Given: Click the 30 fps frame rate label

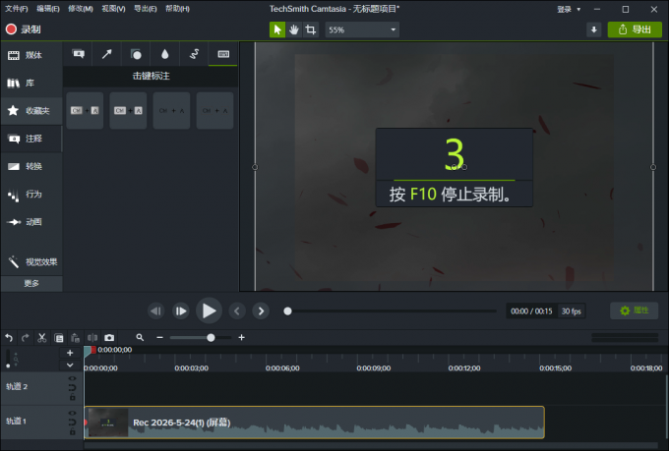Looking at the screenshot, I should (x=572, y=311).
